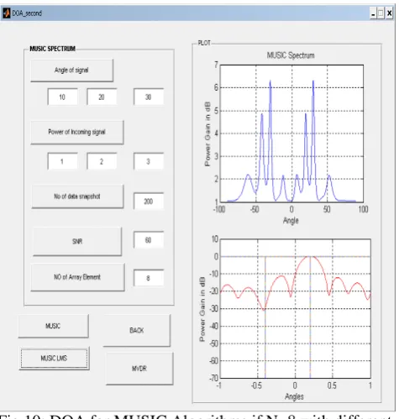Click the SNR button
399x419 pixels.
(x=77, y=241)
